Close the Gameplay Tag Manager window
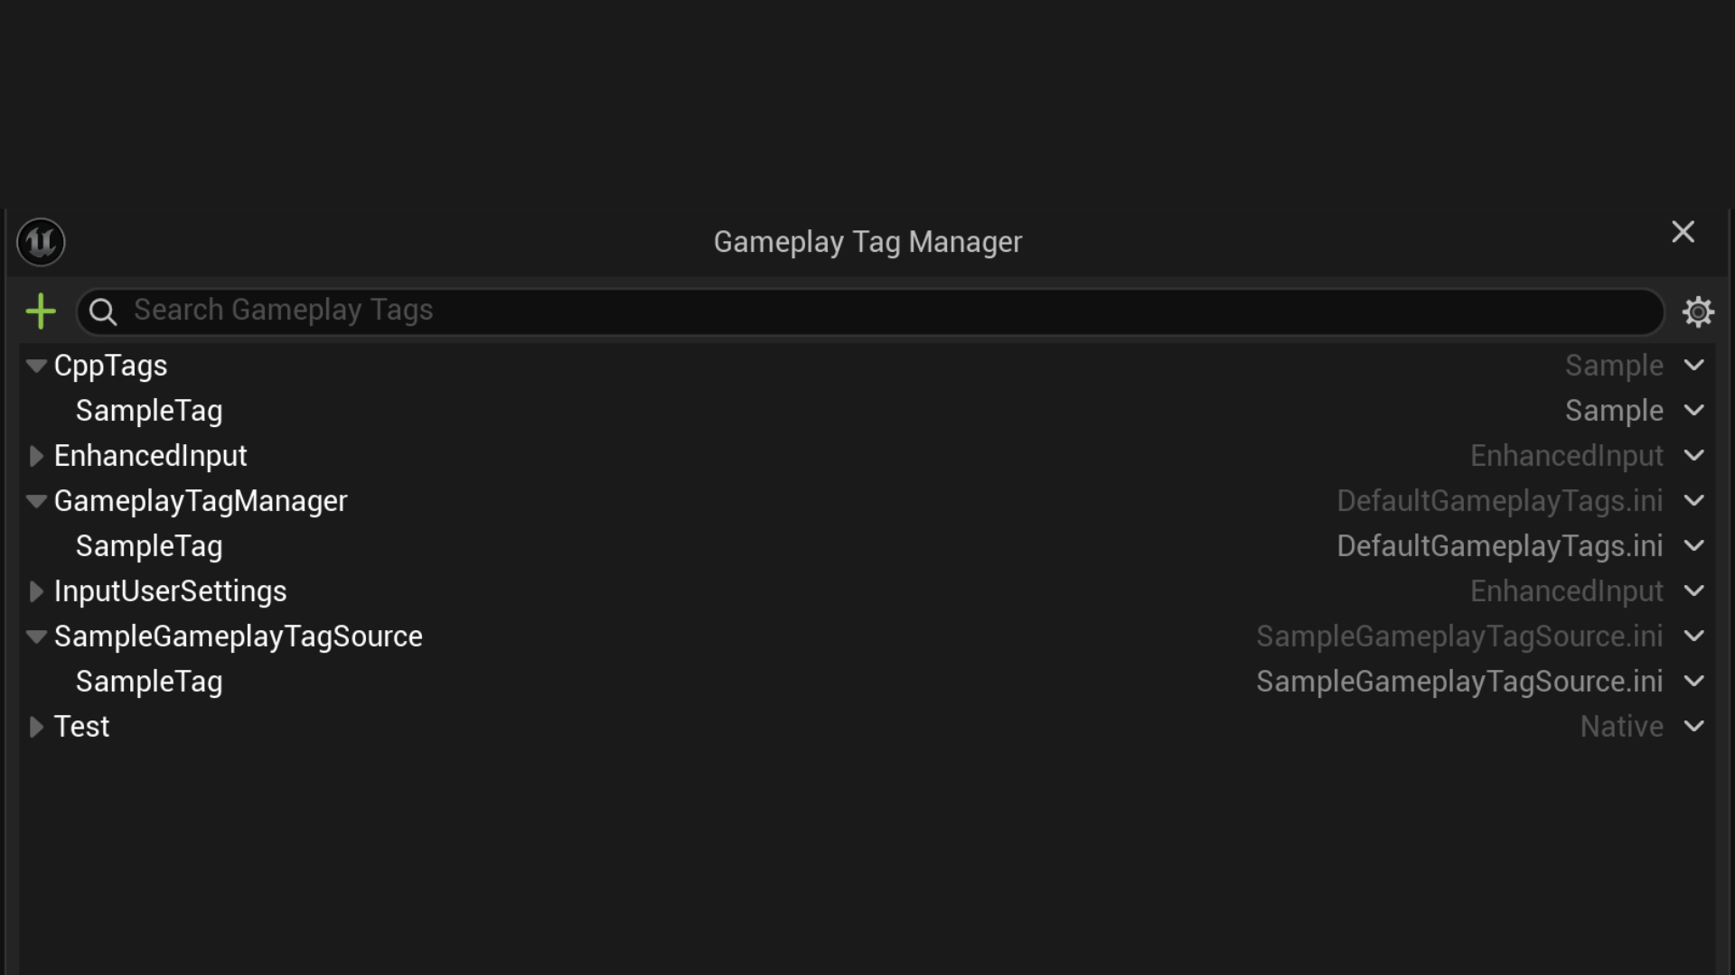The width and height of the screenshot is (1735, 975). 1683,233
